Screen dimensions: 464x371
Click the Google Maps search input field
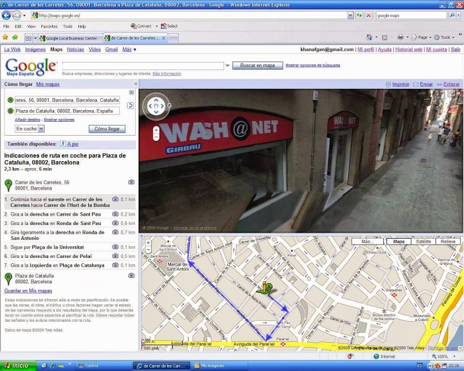[143, 66]
